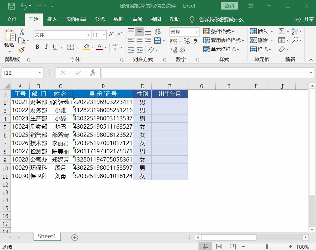Open the 常规 number format dropdown
The width and height of the screenshot is (316, 250).
tap(197, 32)
